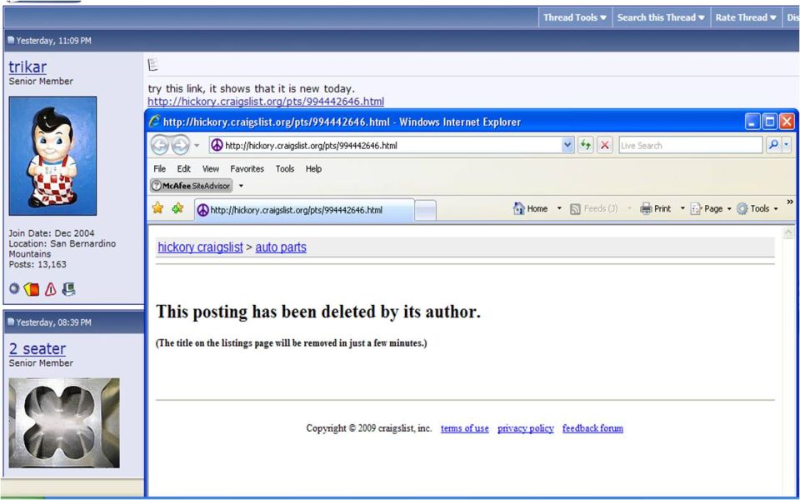Open the recent pages dropdown beside Forward

pos(197,145)
